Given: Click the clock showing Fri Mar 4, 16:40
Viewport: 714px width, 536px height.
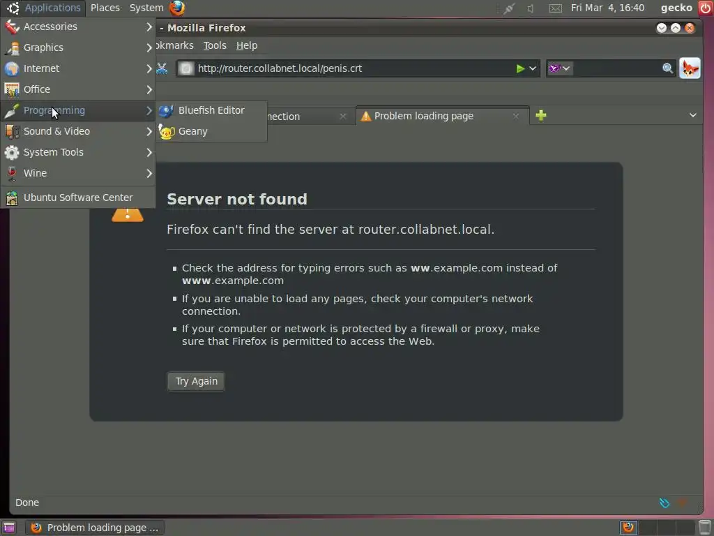Looking at the screenshot, I should point(607,8).
